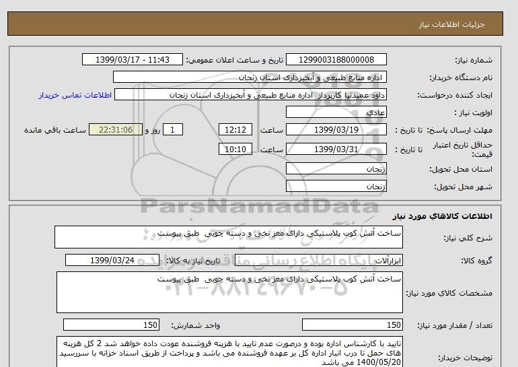The height and width of the screenshot is (367, 518).
Task: Click the request creator field (داود عمیدنیا)
Action: click(x=250, y=94)
